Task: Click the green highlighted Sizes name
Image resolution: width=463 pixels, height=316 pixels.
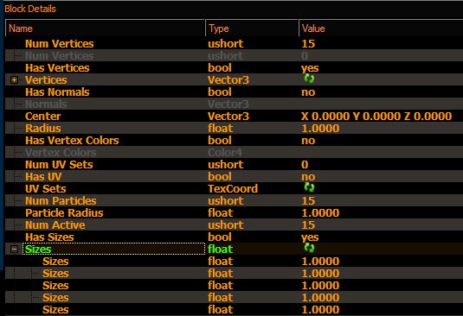Action: [38, 250]
